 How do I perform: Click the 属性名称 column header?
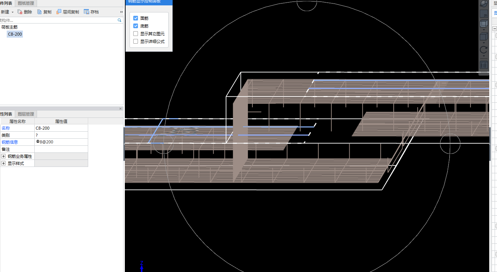[x=17, y=121]
